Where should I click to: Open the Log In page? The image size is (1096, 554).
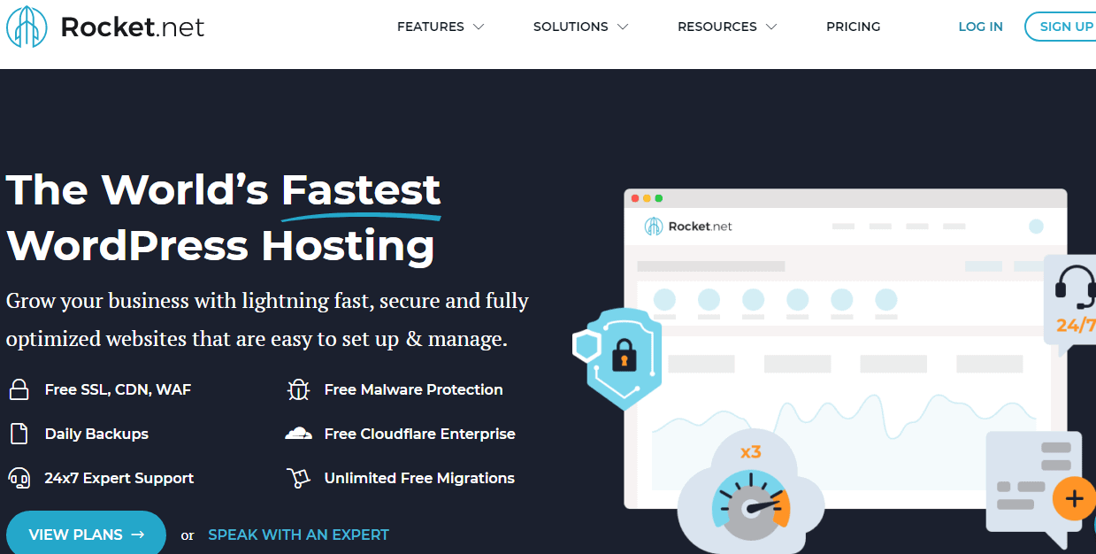[980, 27]
